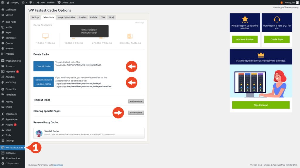This screenshot has width=300, height=168.
Task: Switch to the CDN tab
Action: coord(102,17)
